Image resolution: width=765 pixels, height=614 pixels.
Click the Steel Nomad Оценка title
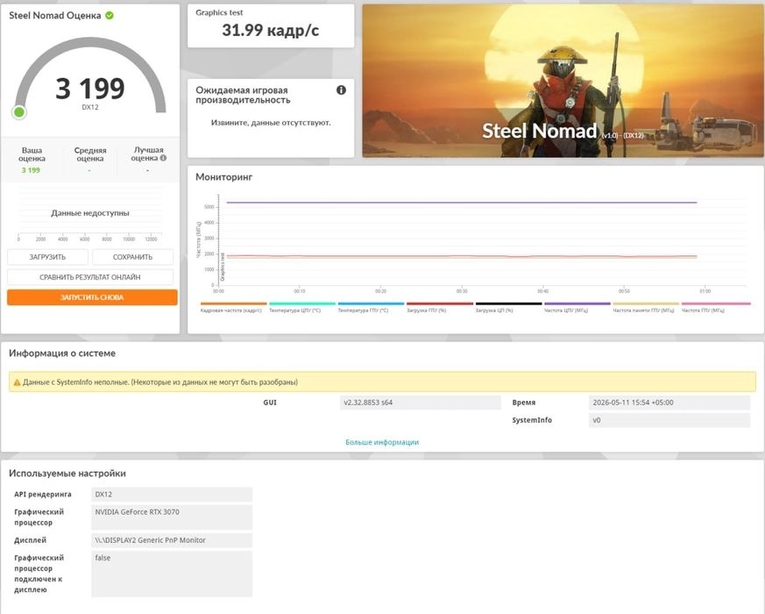click(x=54, y=15)
